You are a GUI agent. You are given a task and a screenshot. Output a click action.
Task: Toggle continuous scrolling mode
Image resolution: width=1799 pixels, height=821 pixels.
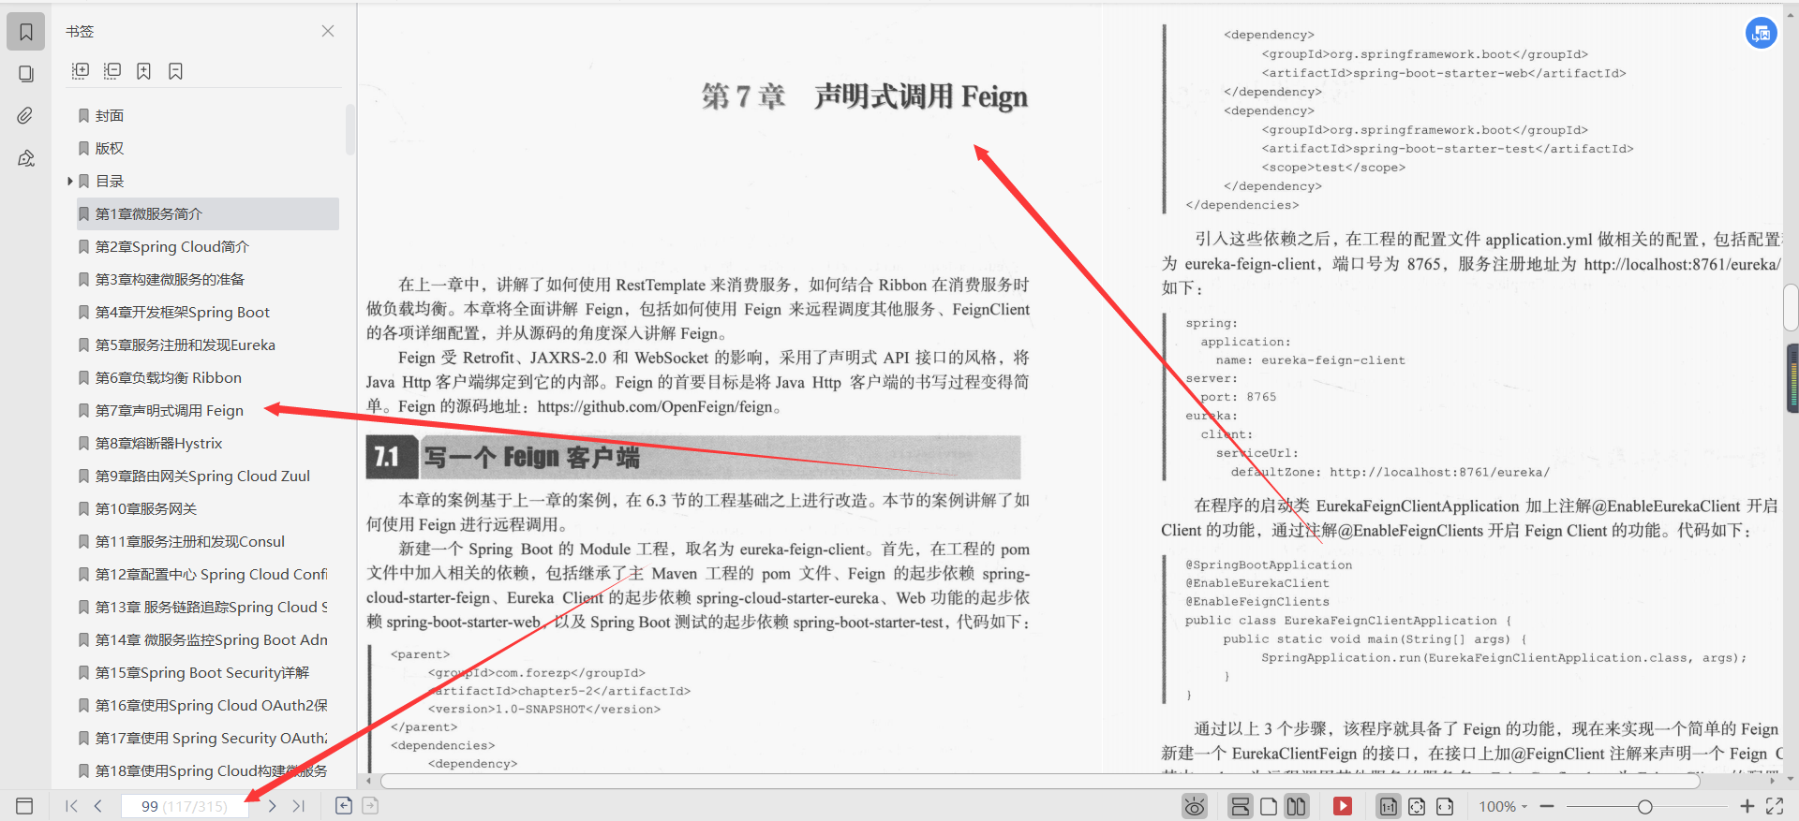tap(1240, 806)
